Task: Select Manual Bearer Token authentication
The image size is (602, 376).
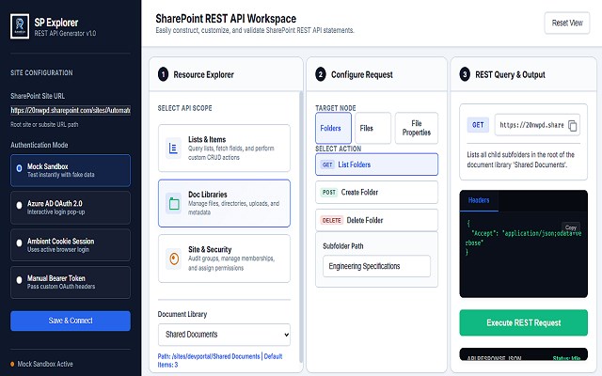Action: [71, 282]
